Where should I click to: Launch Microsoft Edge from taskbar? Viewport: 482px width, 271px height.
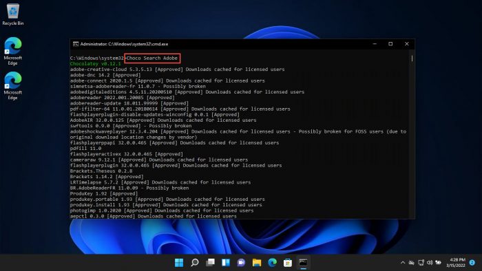[273, 263]
